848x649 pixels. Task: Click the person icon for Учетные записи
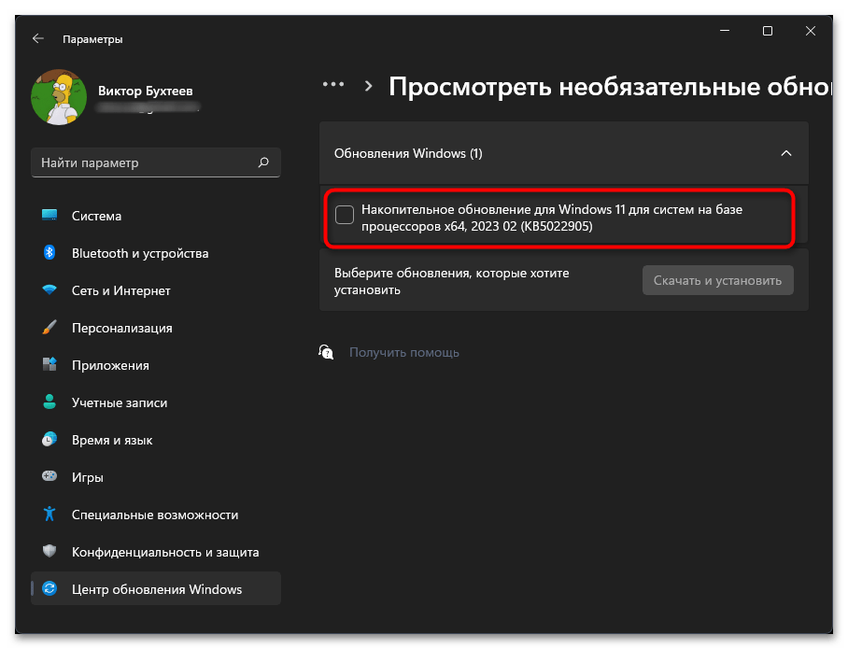pyautogui.click(x=49, y=402)
